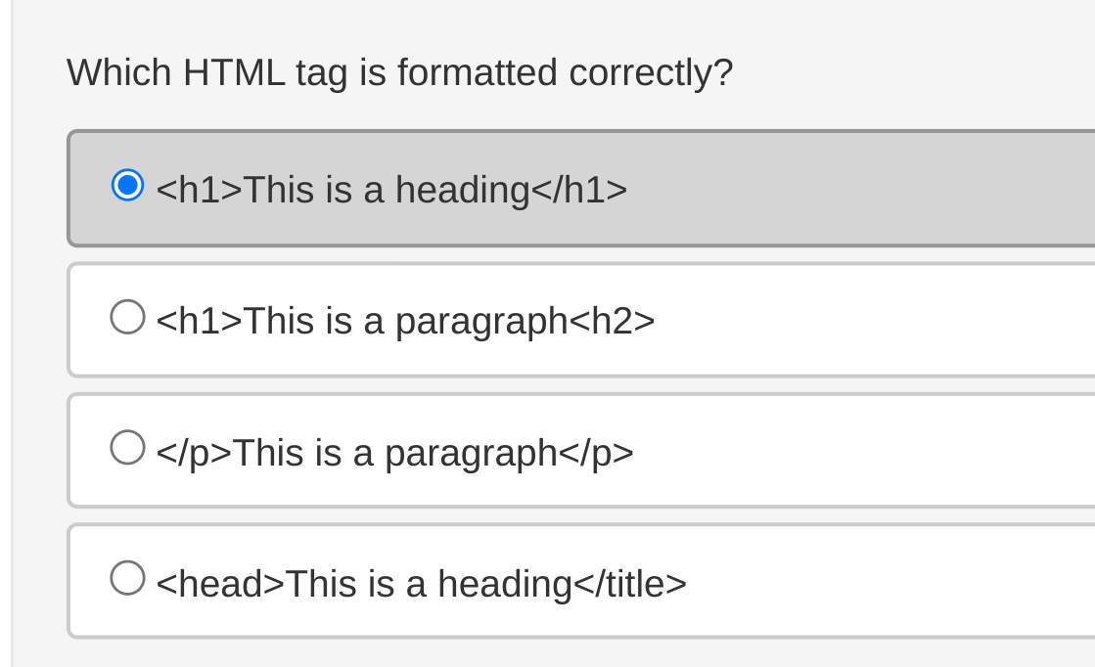Viewport: 1095px width, 667px height.
Task: Click the word "correctly?" in the question
Action: (651, 74)
